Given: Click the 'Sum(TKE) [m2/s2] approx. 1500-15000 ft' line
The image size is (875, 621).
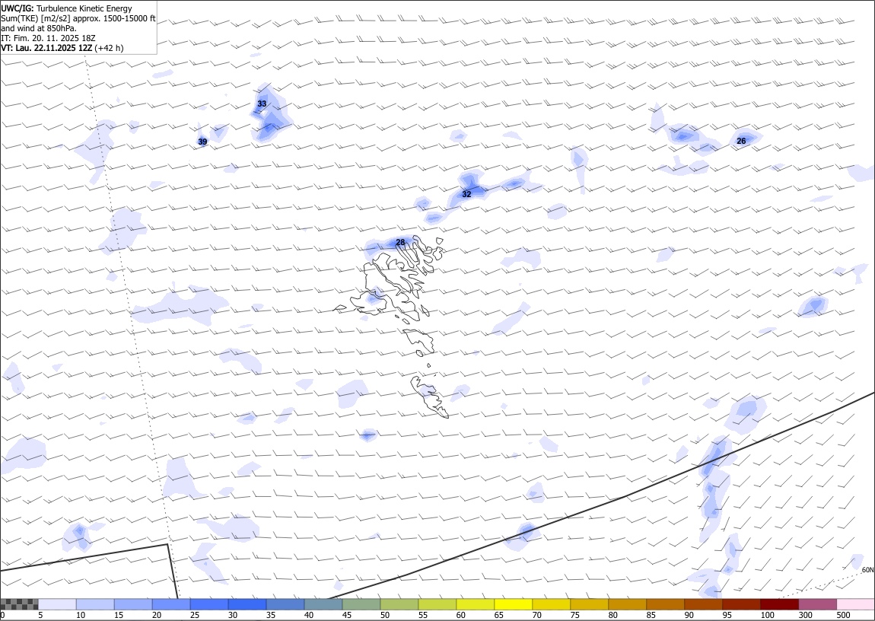Looking at the screenshot, I should coord(78,18).
